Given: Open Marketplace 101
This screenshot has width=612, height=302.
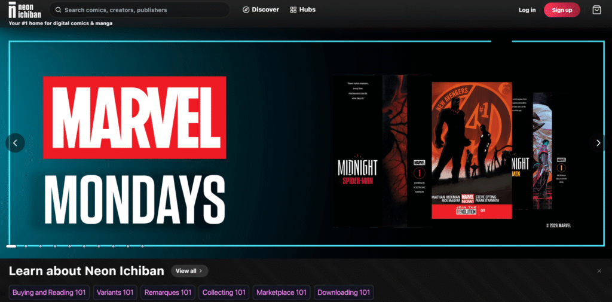Looking at the screenshot, I should tap(281, 292).
